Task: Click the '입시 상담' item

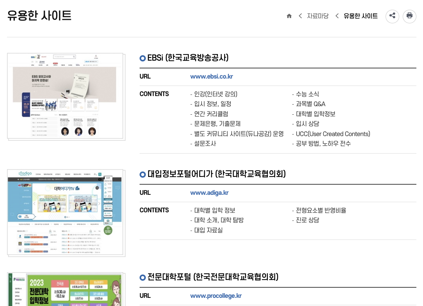Action: pos(305,124)
